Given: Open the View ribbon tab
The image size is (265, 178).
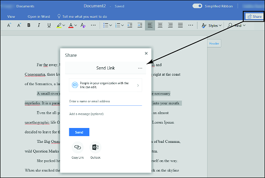Looking at the screenshot, I should (11, 16).
